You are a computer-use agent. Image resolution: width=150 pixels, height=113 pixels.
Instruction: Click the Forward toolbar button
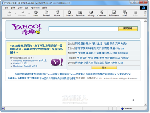click(x=22, y=14)
